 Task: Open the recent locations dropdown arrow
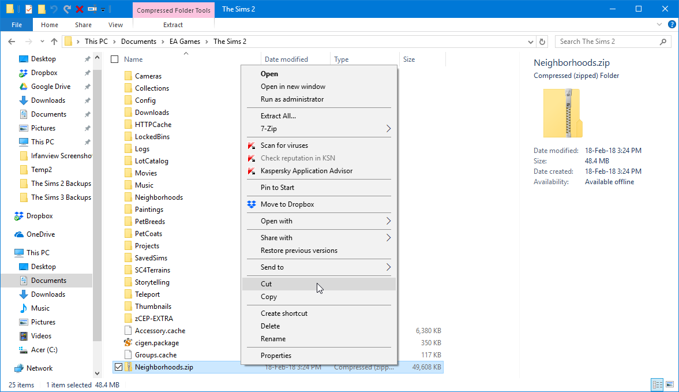click(x=42, y=42)
